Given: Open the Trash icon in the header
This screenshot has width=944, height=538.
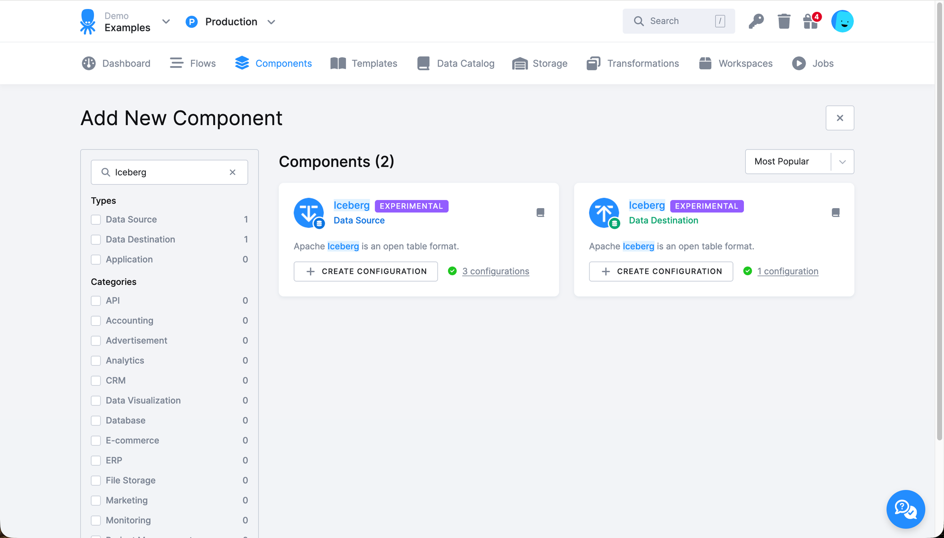Looking at the screenshot, I should point(784,21).
